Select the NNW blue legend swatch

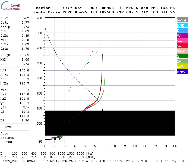182,71
